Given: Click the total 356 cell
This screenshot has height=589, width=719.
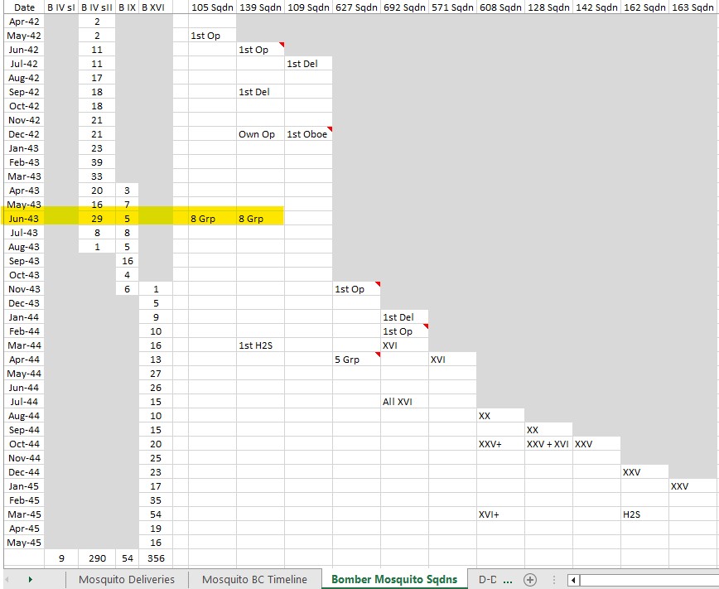Looking at the screenshot, I should pos(156,558).
